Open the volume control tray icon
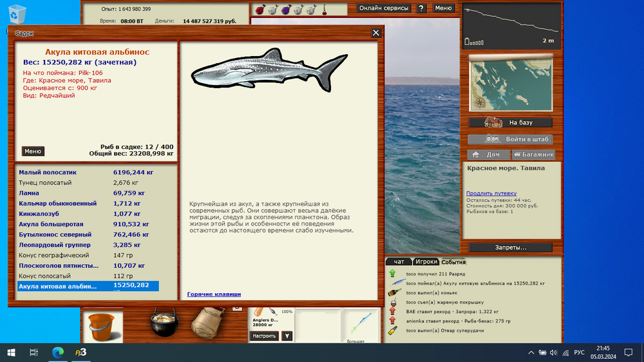The image size is (644, 362). (554, 352)
